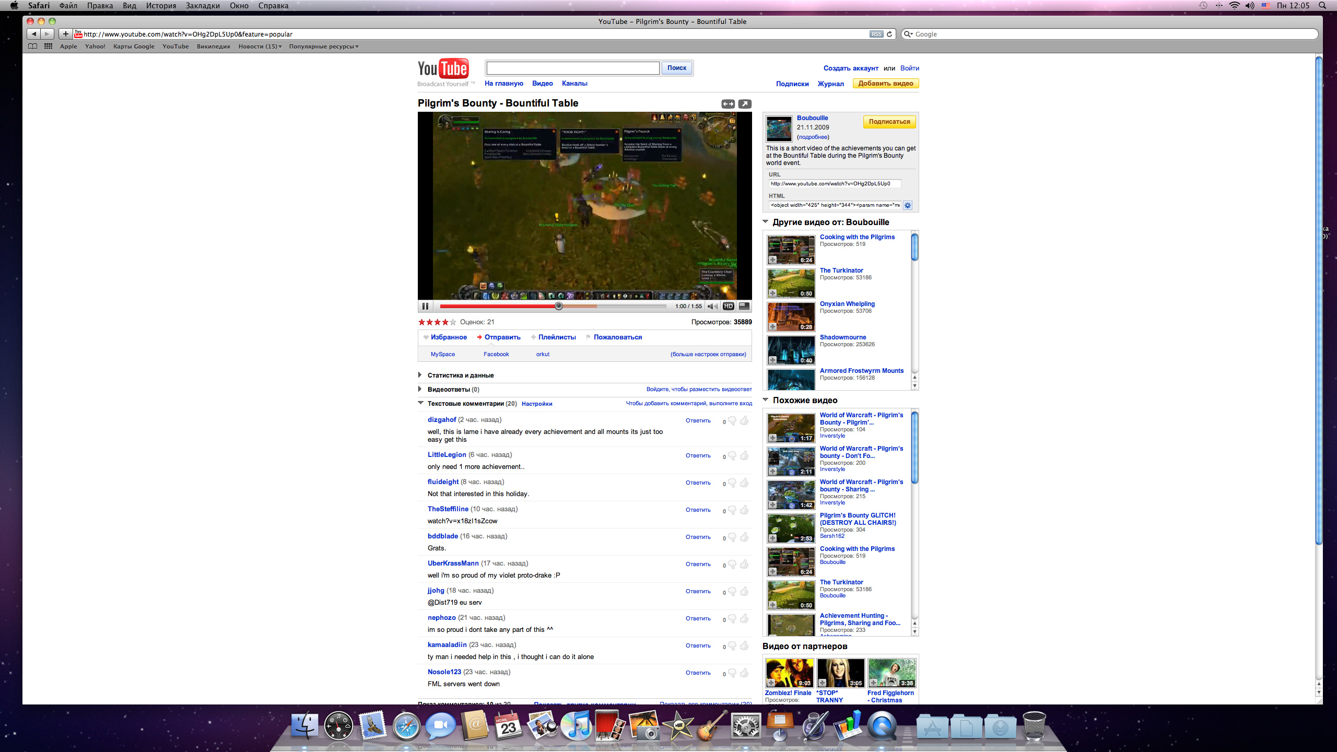Click the RSS button in address bar
The width and height of the screenshot is (1337, 752).
coord(876,34)
